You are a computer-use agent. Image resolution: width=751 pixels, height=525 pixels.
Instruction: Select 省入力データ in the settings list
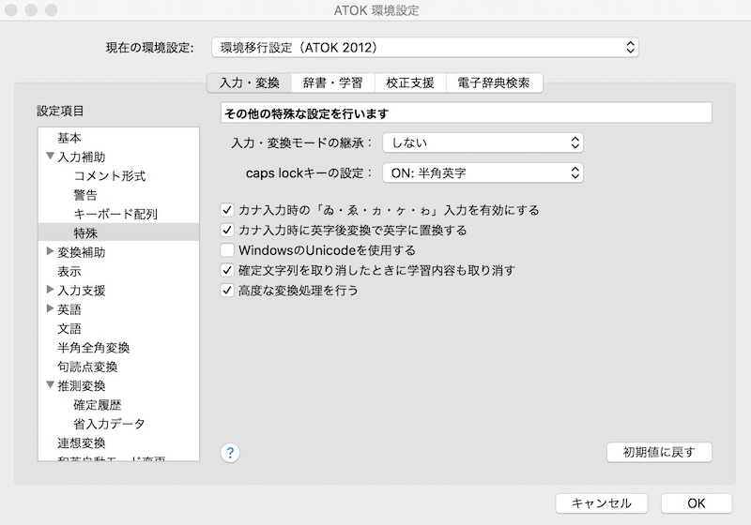click(x=109, y=424)
